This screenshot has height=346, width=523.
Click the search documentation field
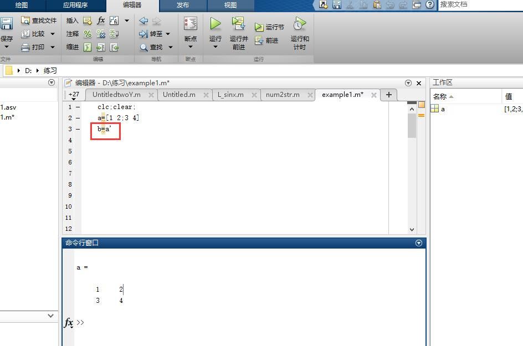(x=480, y=4)
